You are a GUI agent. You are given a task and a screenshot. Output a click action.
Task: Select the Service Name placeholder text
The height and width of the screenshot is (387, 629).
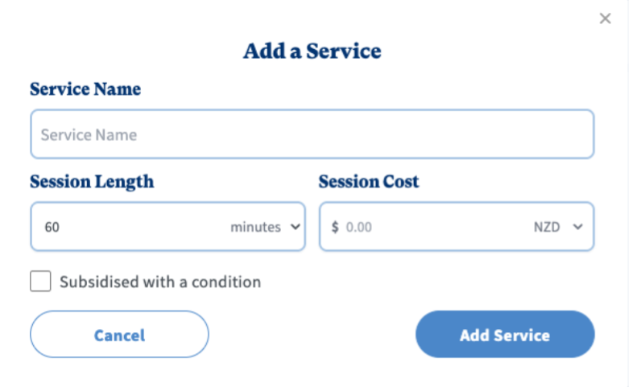[89, 135]
